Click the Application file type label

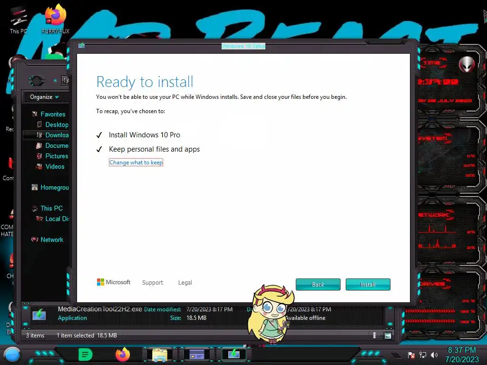(72, 318)
